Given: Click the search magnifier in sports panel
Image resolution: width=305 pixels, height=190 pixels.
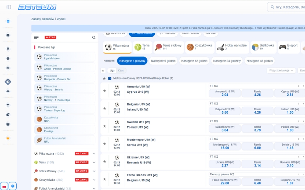Looking at the screenshot, I should coord(94,38).
